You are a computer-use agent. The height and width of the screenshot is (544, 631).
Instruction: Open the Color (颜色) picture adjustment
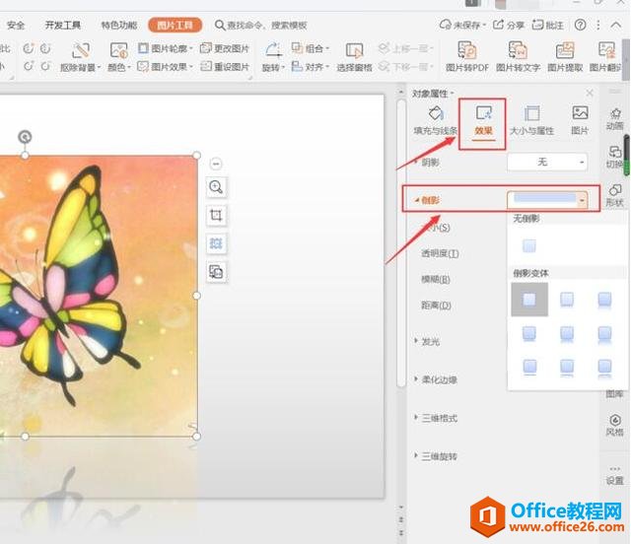coord(119,57)
